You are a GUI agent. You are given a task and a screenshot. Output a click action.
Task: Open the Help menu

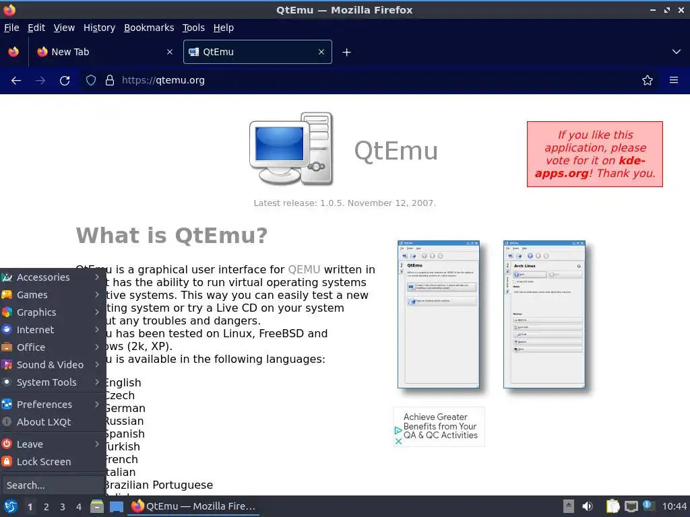pos(223,28)
